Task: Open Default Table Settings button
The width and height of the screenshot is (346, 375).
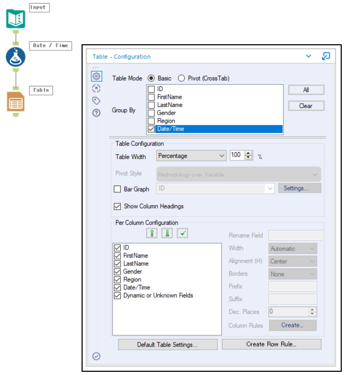Action: pos(168,345)
